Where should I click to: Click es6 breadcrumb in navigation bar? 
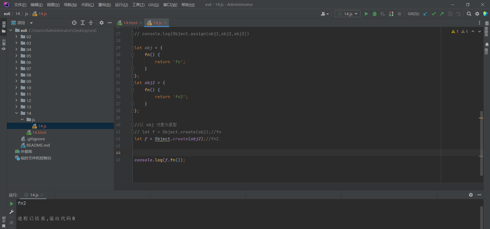pos(7,14)
